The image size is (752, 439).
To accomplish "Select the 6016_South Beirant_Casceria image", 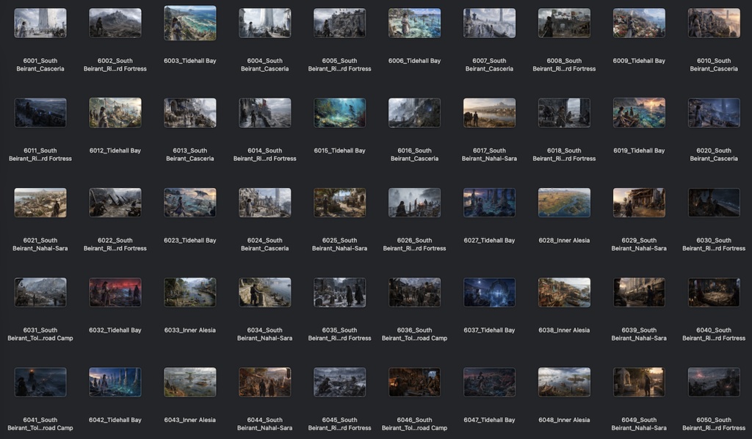I will click(x=414, y=112).
